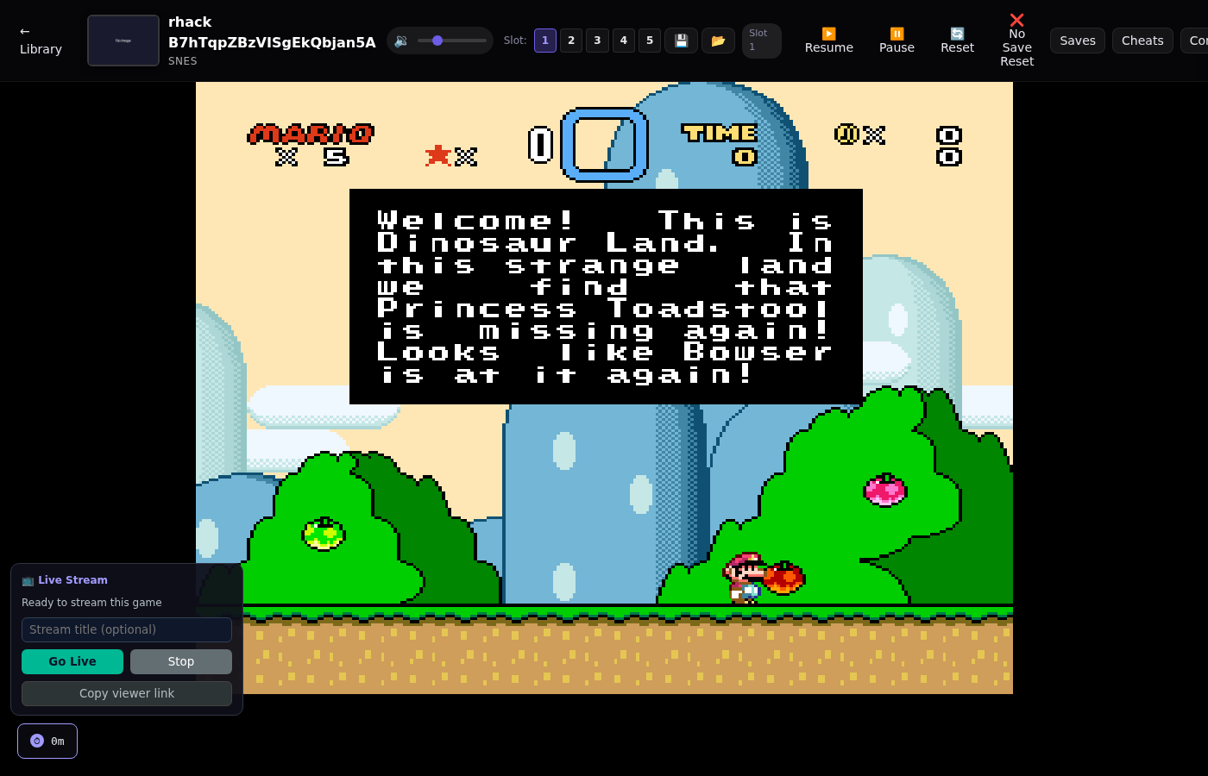1208x776 pixels.
Task: Start streaming with Go Live
Action: tap(72, 661)
